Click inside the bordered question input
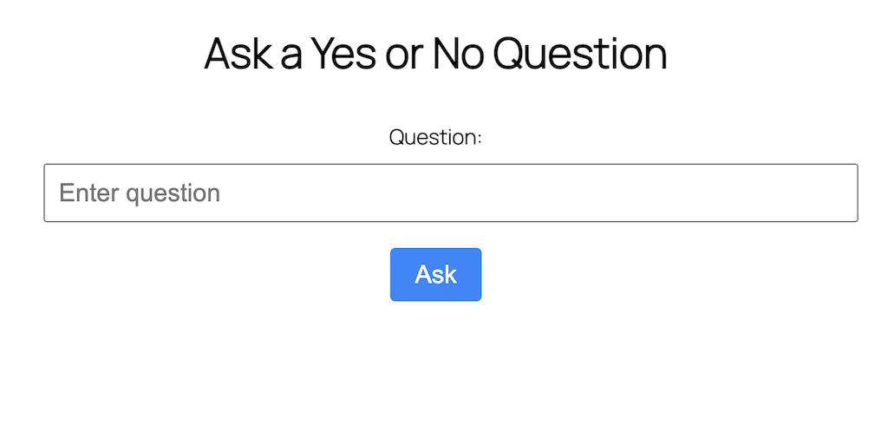888x444 pixels. (451, 193)
